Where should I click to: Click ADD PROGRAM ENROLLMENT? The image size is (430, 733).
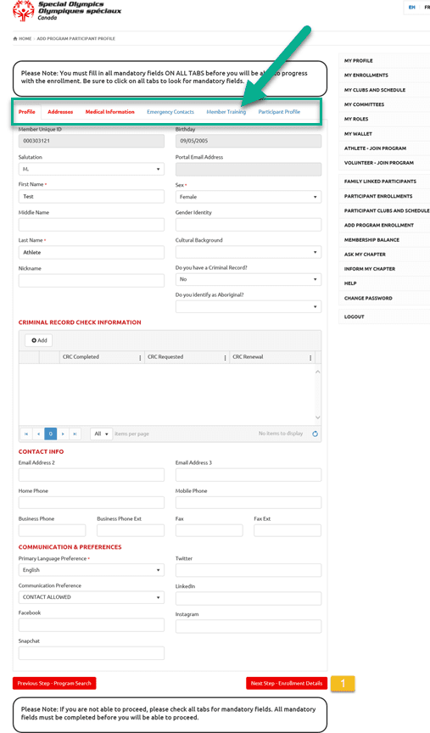pos(379,225)
